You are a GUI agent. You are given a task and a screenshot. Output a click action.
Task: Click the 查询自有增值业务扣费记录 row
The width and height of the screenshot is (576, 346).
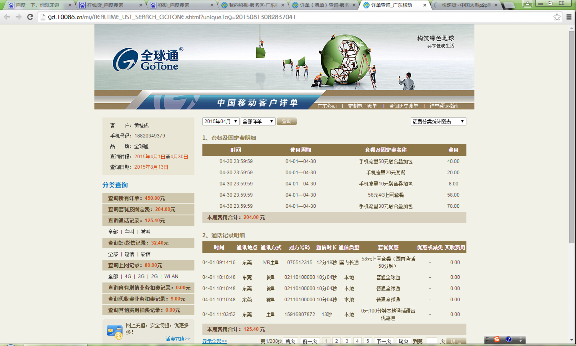(x=148, y=288)
